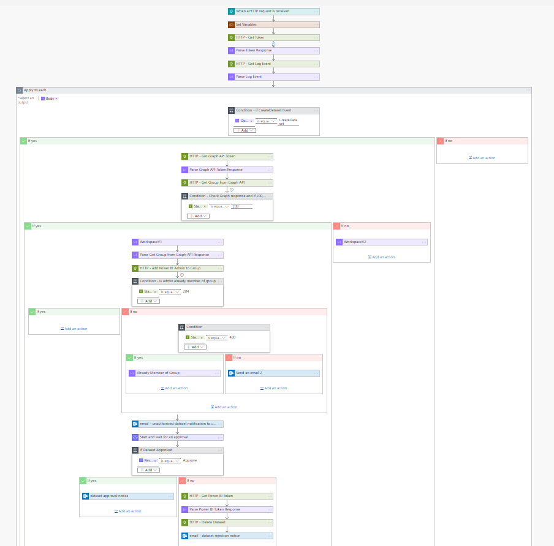
Task: Open the ellipsis menu on WorkspaceV2 action
Action: pyautogui.click(x=423, y=242)
